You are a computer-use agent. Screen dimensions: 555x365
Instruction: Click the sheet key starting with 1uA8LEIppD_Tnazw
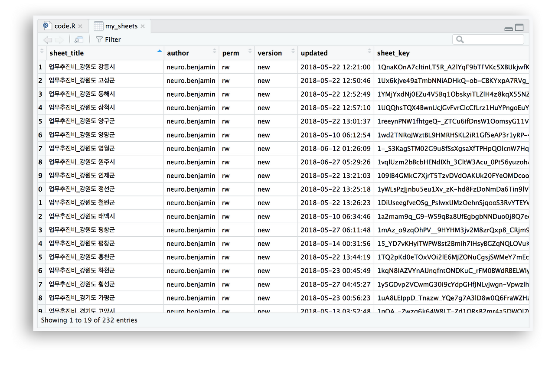(453, 298)
